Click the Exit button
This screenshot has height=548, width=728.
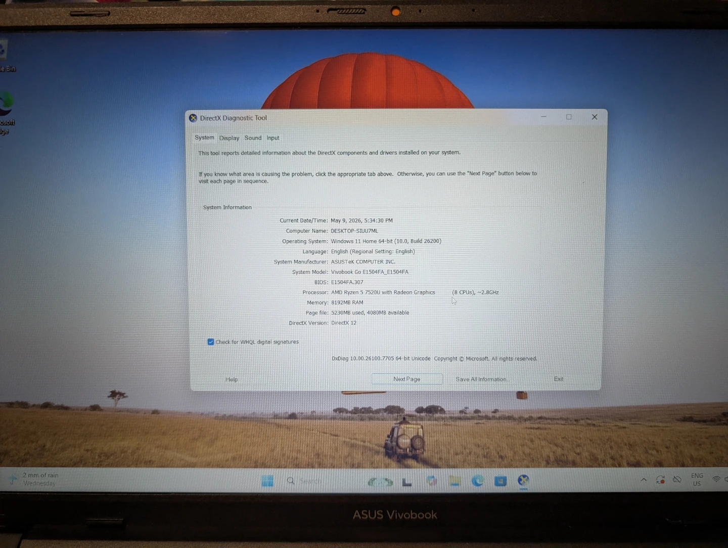click(559, 379)
